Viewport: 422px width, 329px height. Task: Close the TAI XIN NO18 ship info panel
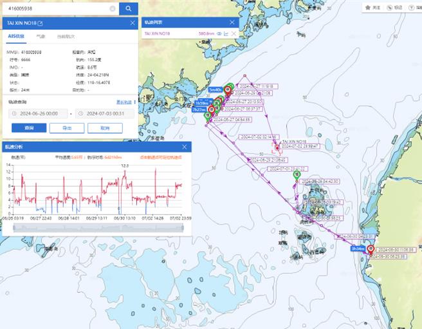133,23
